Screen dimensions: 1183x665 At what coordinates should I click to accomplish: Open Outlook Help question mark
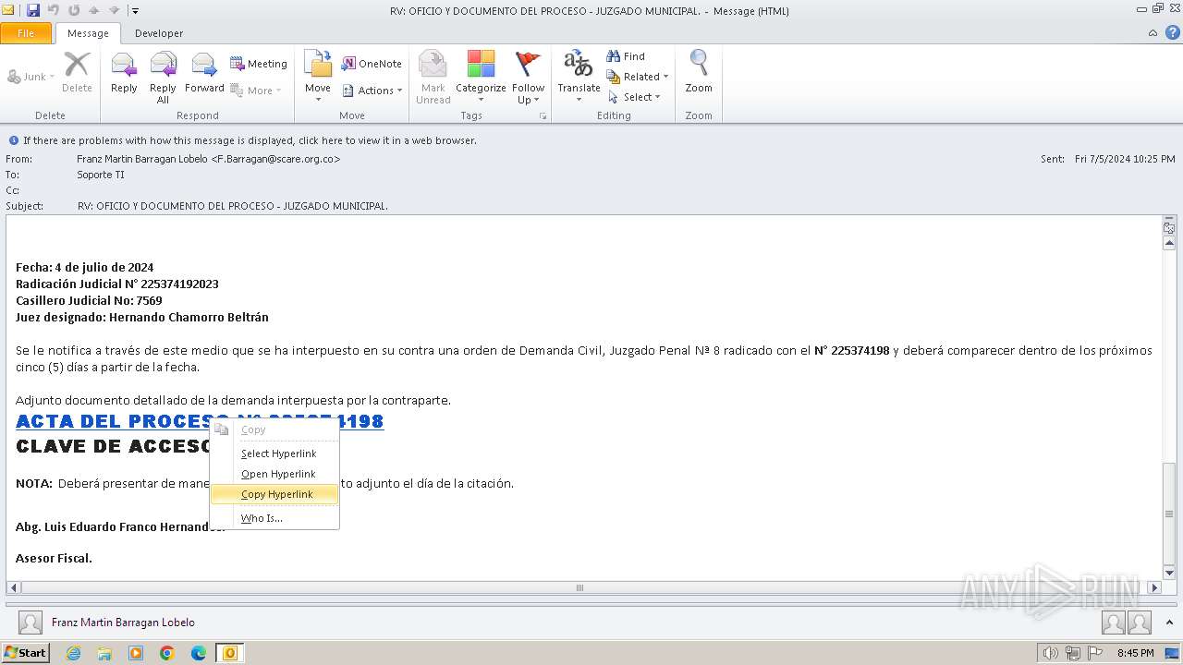(x=1172, y=32)
